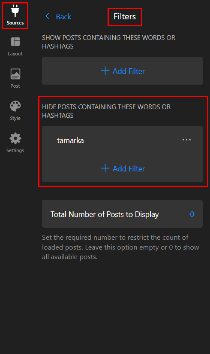Click the back chevron arrow icon
Viewport: 210px width, 354px height.
pyautogui.click(x=47, y=16)
